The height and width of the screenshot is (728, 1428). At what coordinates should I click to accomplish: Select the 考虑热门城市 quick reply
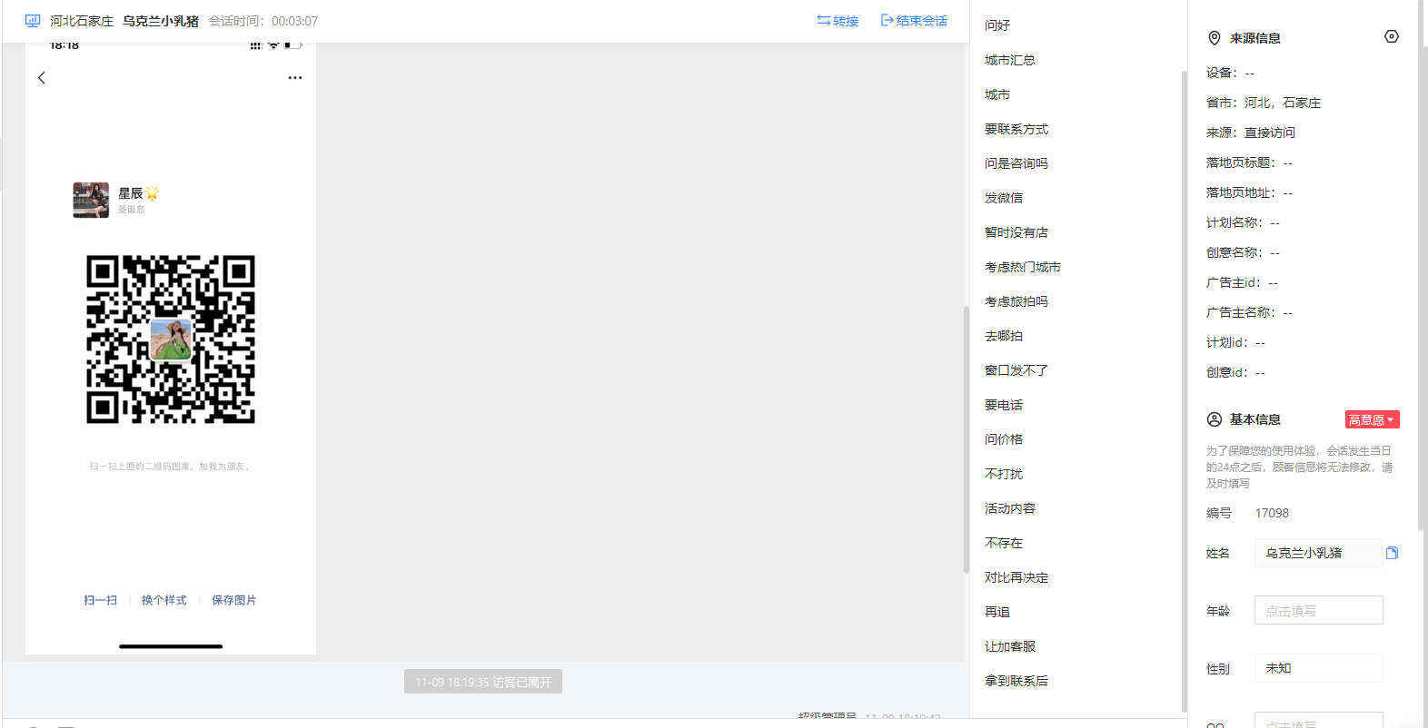(1023, 267)
